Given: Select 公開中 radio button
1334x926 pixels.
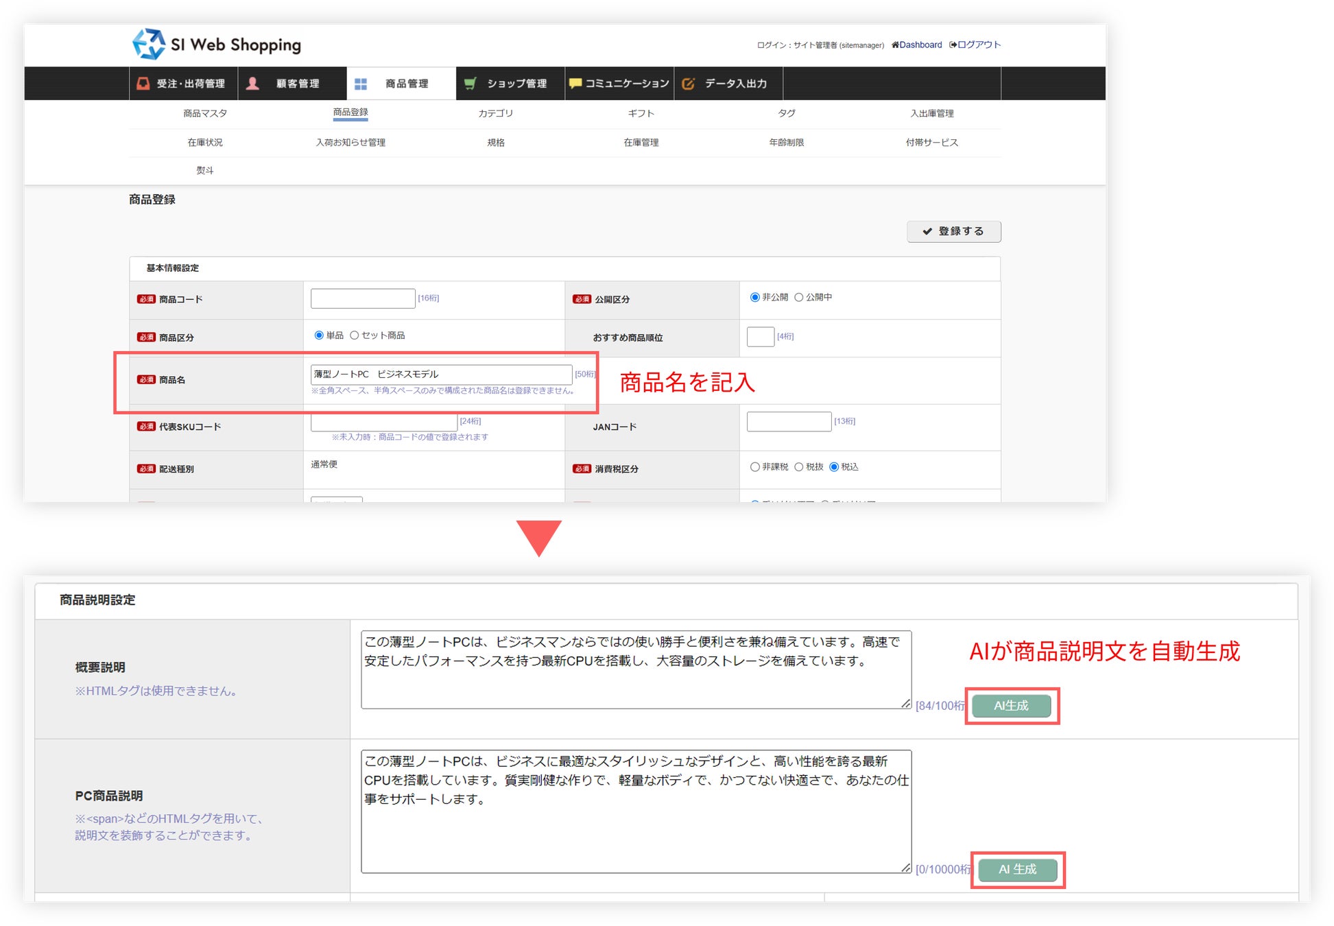Looking at the screenshot, I should (x=799, y=297).
